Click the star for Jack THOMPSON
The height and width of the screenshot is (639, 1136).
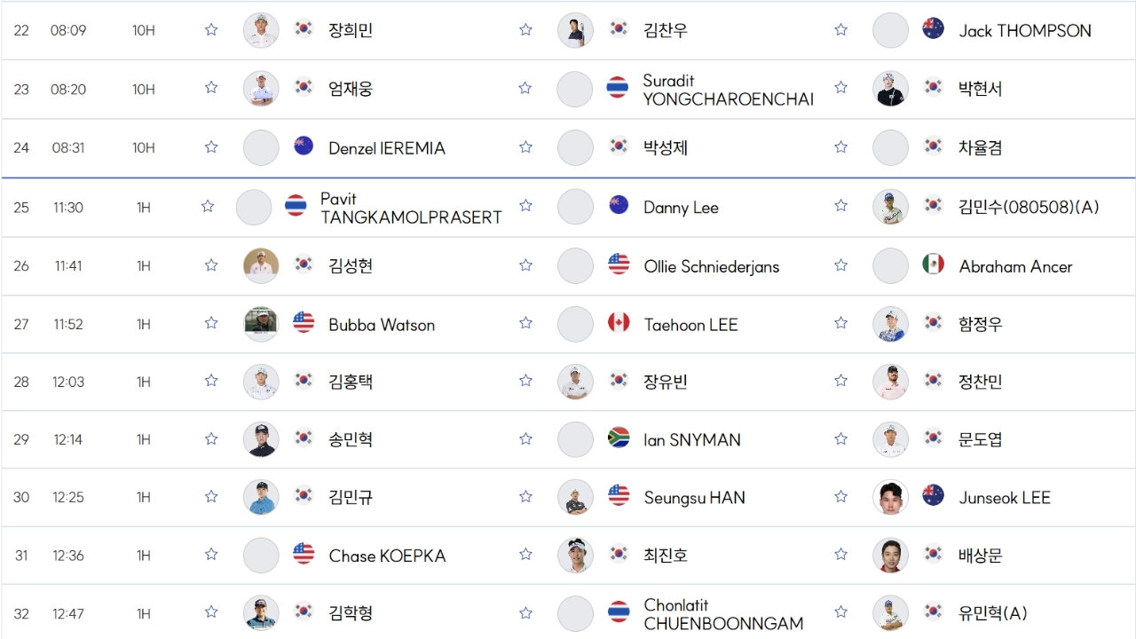tap(840, 29)
